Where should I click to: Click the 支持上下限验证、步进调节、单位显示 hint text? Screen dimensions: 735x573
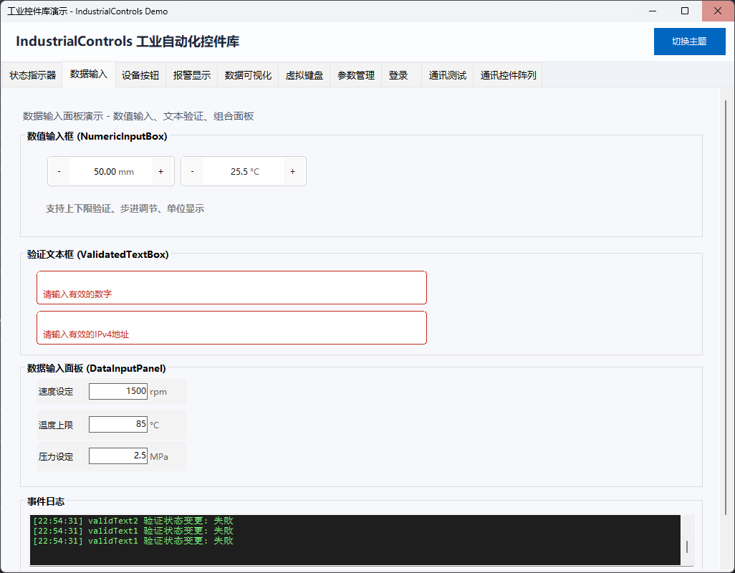[125, 208]
